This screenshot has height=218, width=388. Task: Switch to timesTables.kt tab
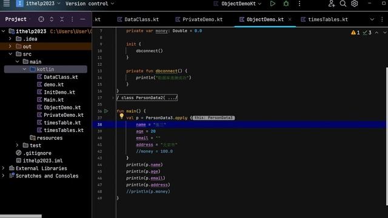(x=324, y=19)
